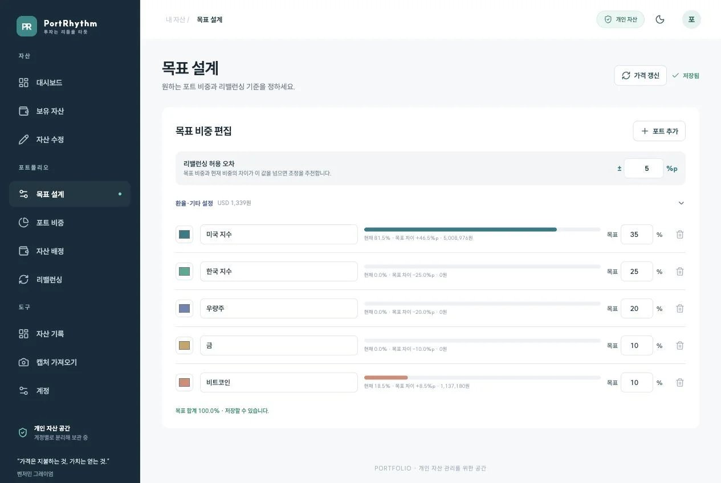721x483 pixels.
Task: Click the 금 target percent field
Action: [x=637, y=346]
